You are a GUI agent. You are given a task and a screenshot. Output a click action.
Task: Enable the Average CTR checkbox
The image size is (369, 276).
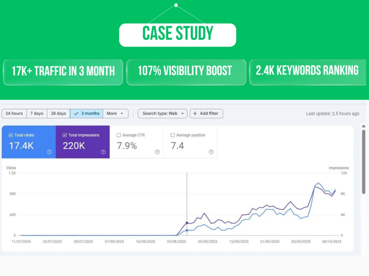coord(119,135)
